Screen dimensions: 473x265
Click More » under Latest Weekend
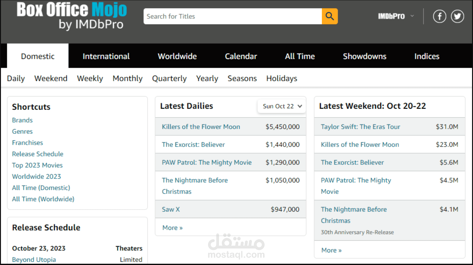click(x=331, y=250)
